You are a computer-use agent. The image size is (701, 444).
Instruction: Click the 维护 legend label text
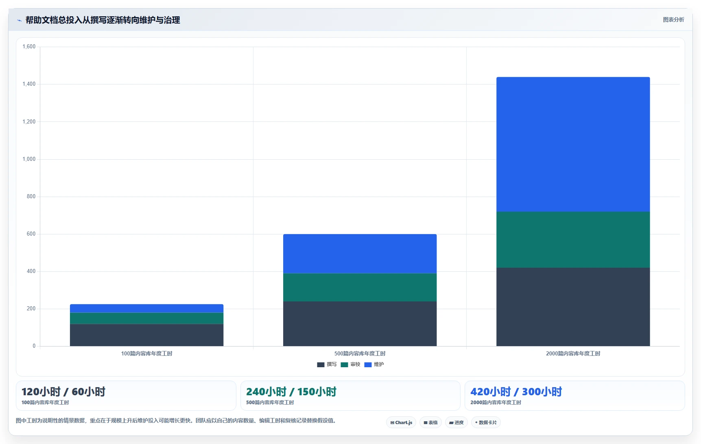pos(379,364)
